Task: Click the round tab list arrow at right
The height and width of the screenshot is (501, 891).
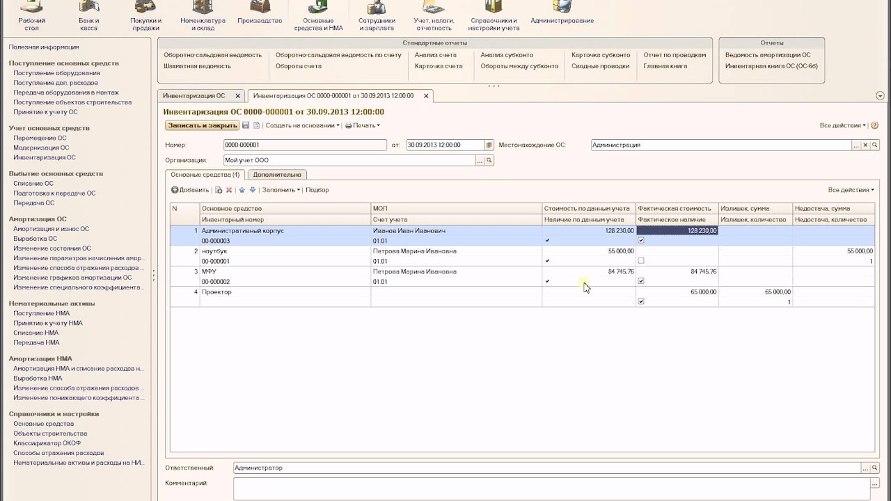Action: coord(880,96)
